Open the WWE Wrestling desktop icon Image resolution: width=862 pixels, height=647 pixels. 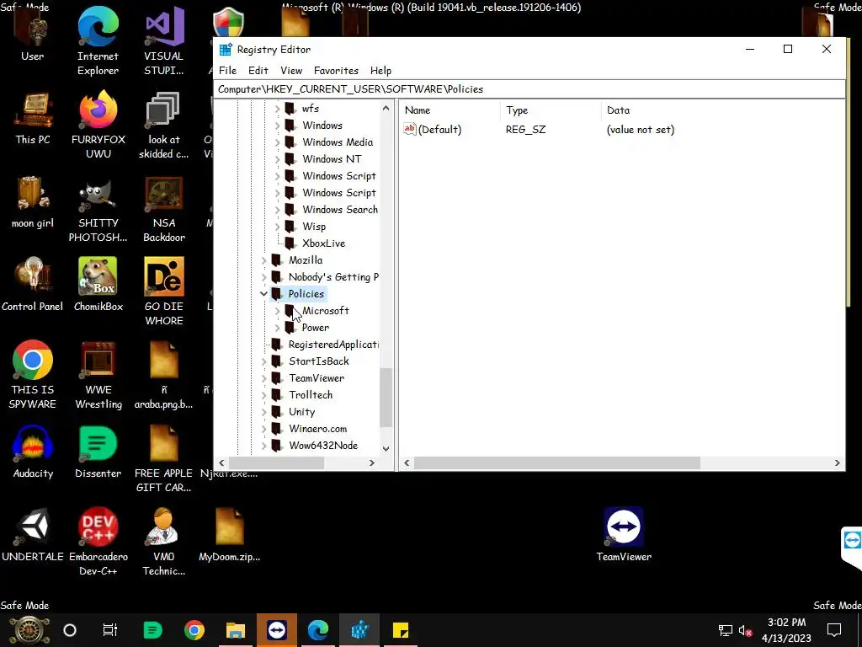pyautogui.click(x=98, y=375)
